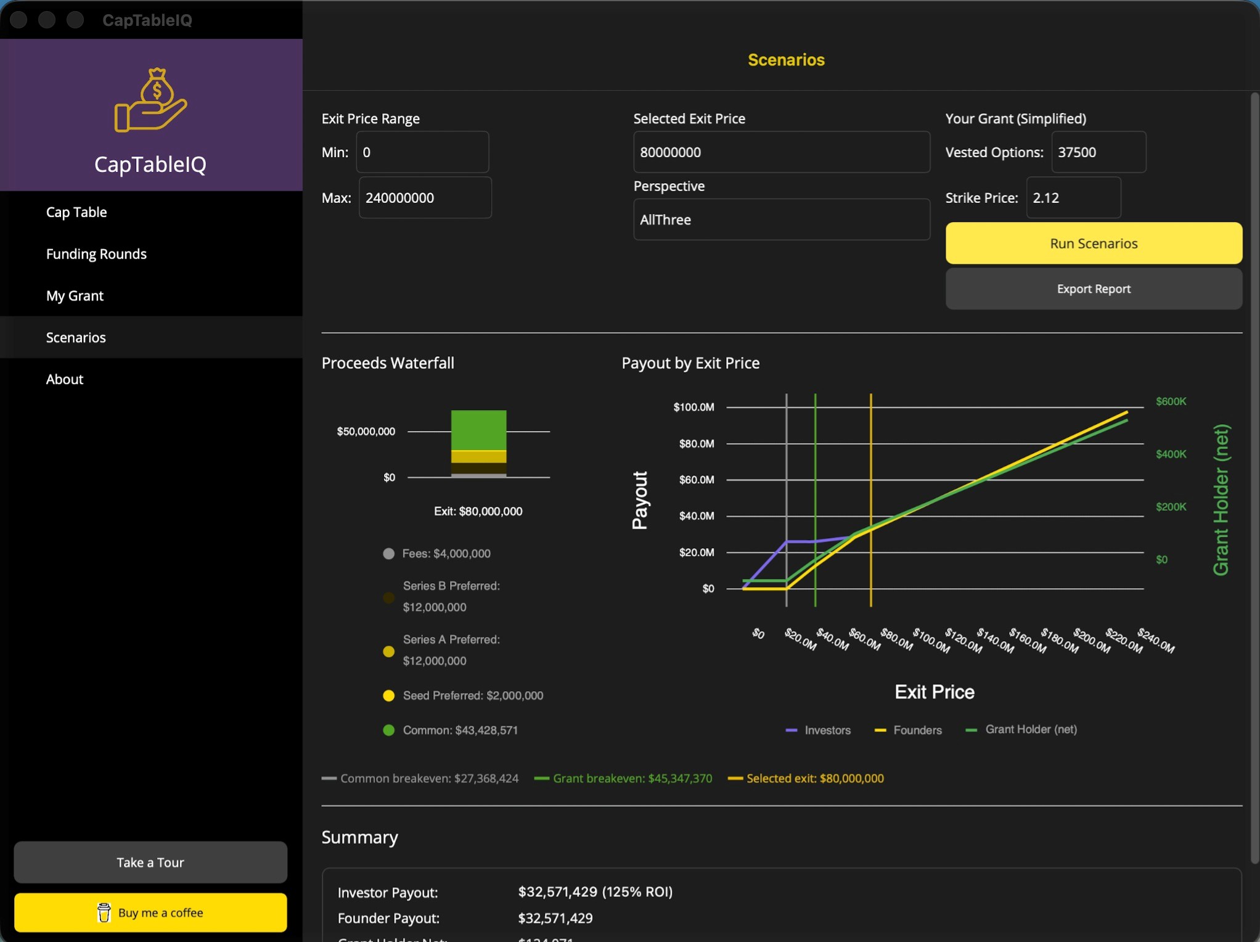
Task: Click the Selected Exit Price field
Action: [x=781, y=152]
